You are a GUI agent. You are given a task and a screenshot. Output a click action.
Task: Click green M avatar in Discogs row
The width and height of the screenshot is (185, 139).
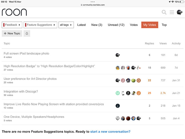point(117,93)
